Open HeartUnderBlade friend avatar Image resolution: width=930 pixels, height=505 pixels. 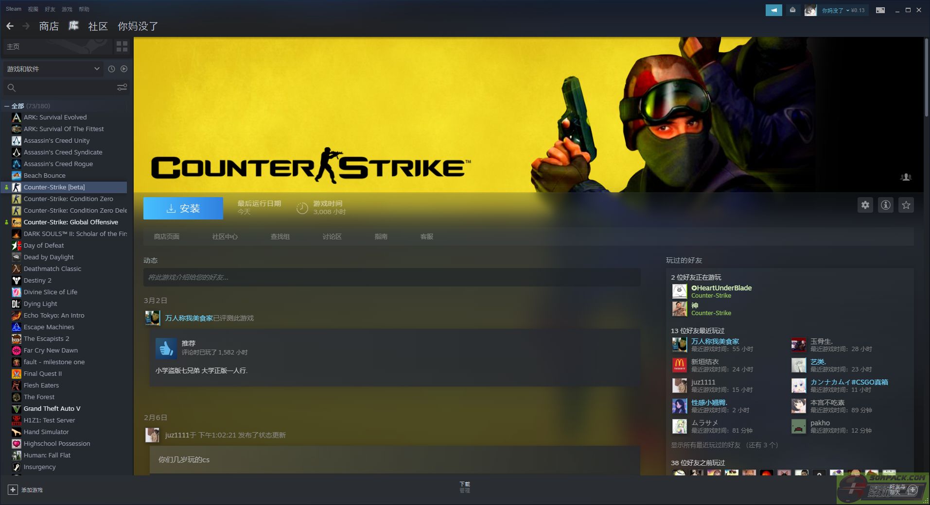[x=680, y=291]
